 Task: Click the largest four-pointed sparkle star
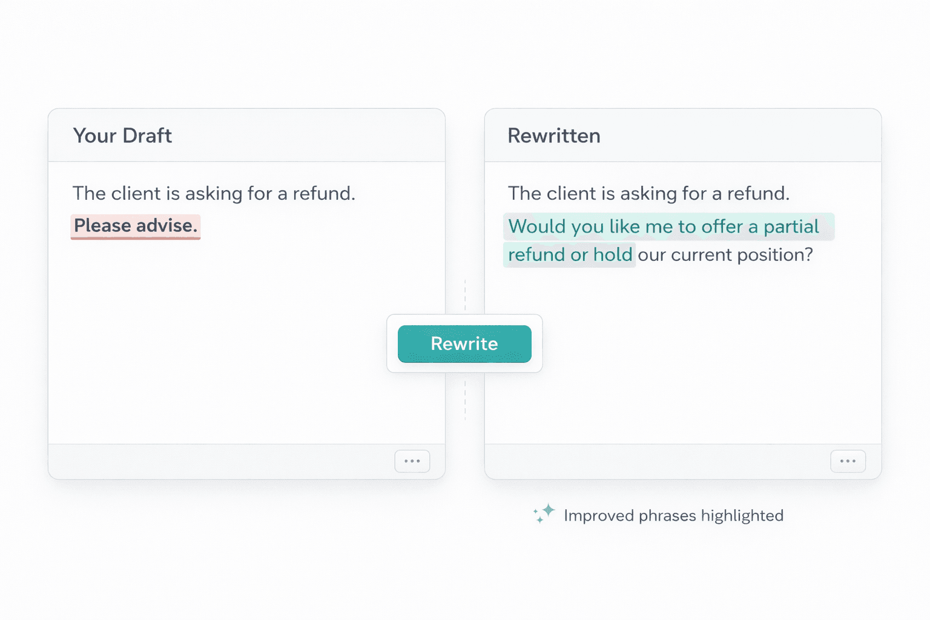pyautogui.click(x=548, y=510)
